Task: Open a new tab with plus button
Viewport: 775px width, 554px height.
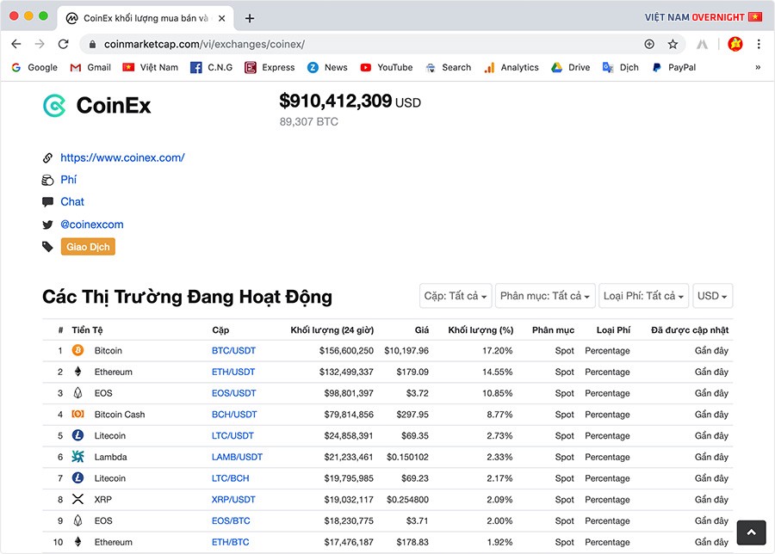Action: pyautogui.click(x=250, y=18)
